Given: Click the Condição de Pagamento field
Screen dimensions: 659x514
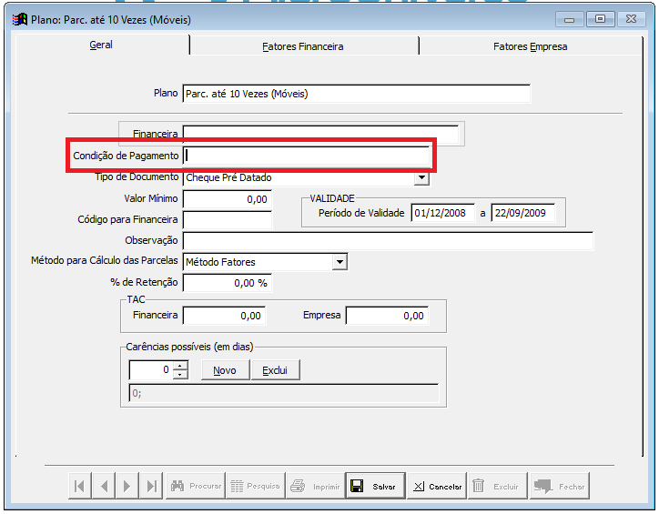Looking at the screenshot, I should click(306, 156).
